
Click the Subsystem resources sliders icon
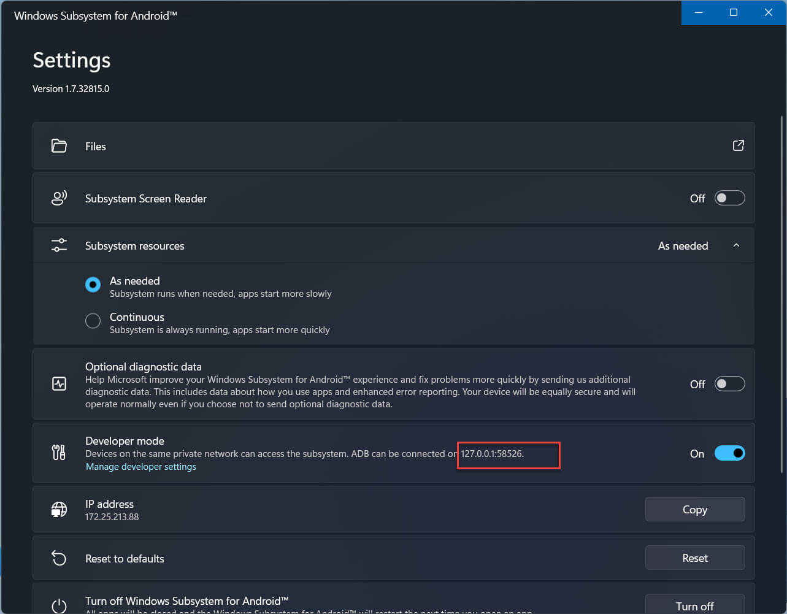pyautogui.click(x=59, y=245)
